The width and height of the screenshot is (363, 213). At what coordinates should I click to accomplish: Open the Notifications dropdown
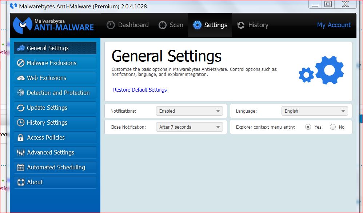pyautogui.click(x=190, y=111)
